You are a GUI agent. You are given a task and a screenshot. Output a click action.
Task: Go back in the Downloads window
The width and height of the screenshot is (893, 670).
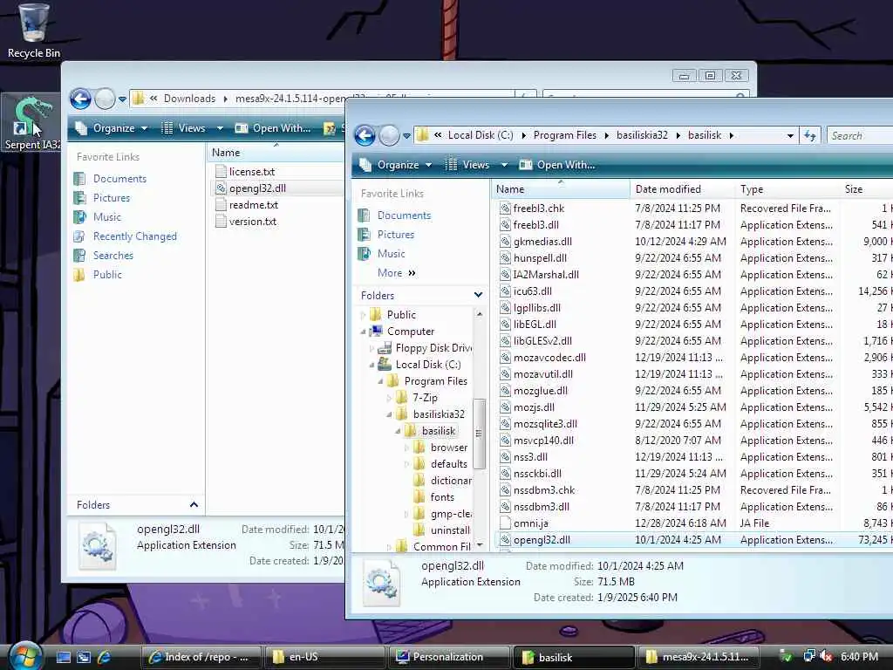pyautogui.click(x=81, y=99)
